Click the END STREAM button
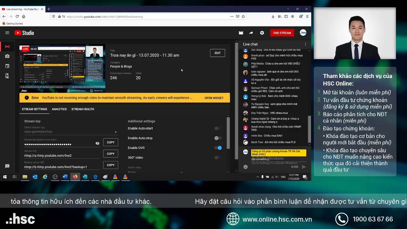The image size is (407, 229). (282, 33)
